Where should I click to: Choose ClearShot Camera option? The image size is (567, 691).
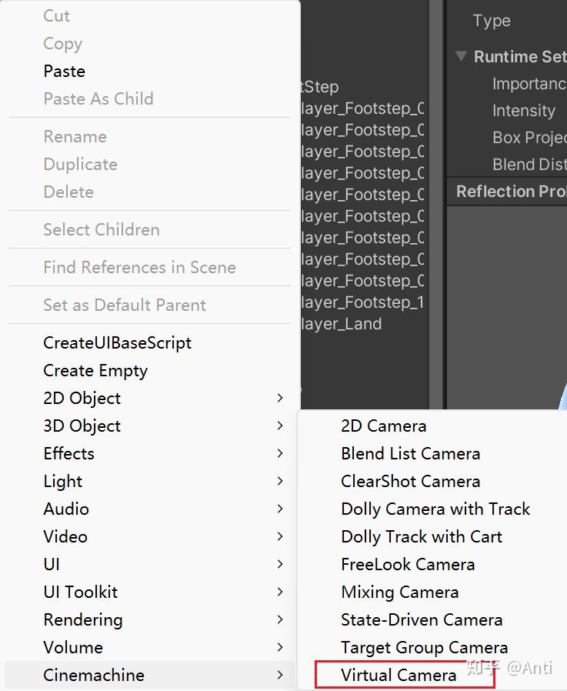click(x=410, y=481)
